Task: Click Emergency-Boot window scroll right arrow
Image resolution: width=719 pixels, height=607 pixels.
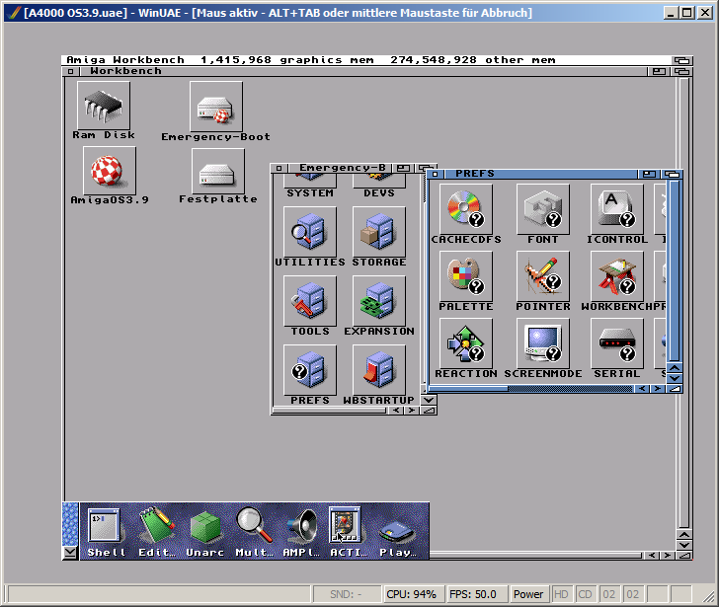Action: tap(412, 411)
